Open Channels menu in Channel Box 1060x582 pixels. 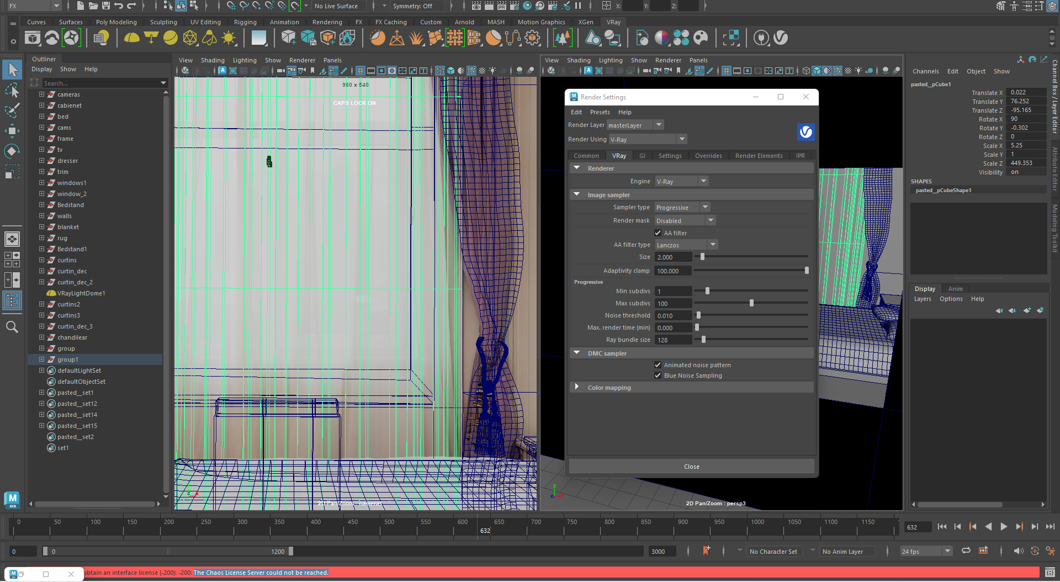(x=925, y=71)
